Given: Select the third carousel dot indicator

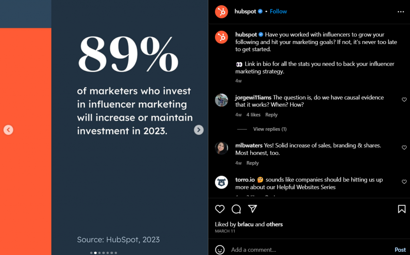Looking at the screenshot, I should point(99,253).
